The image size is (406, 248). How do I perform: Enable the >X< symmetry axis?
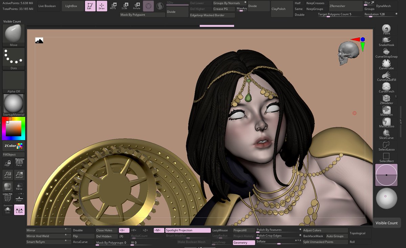[x=124, y=230]
